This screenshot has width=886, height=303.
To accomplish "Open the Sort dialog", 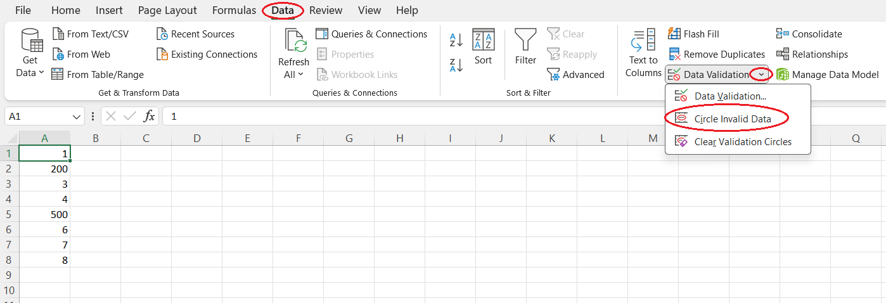I will click(484, 47).
